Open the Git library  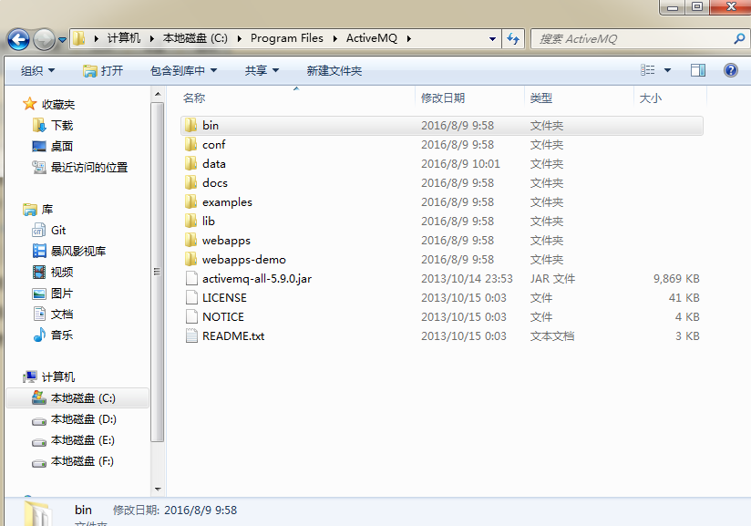(x=58, y=231)
